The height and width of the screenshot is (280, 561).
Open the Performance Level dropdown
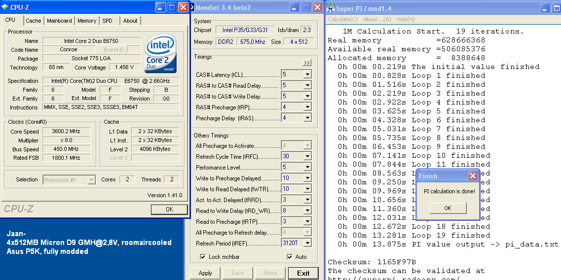click(x=307, y=167)
